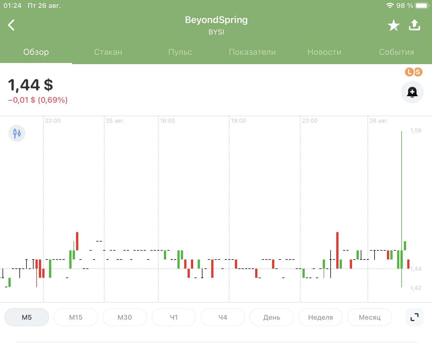Viewport: 432px width, 343px height.
Task: Tap the back arrow icon
Action: [11, 25]
